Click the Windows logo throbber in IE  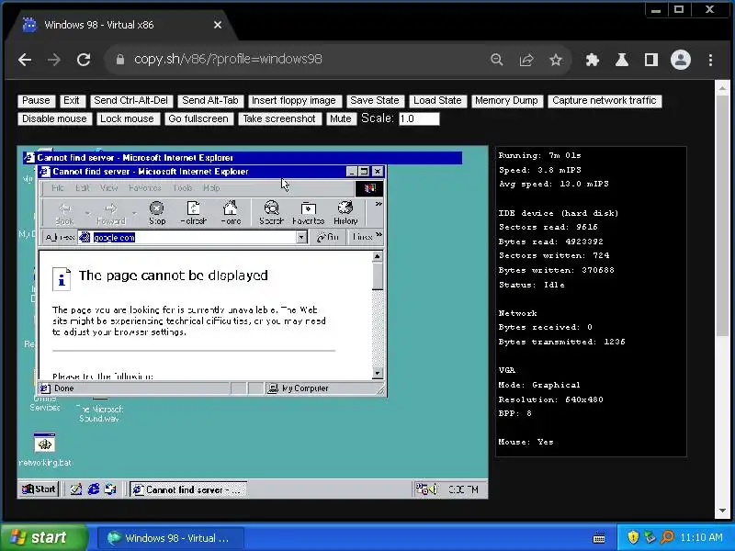pos(369,188)
